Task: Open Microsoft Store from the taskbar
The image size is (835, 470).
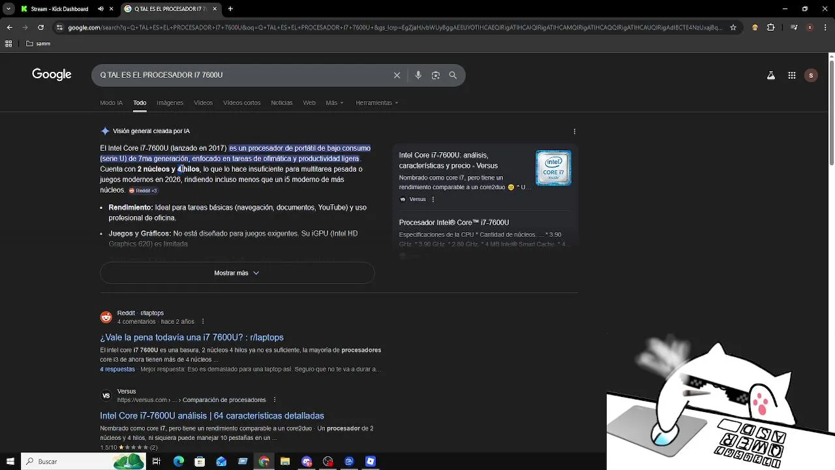Action: (200, 462)
